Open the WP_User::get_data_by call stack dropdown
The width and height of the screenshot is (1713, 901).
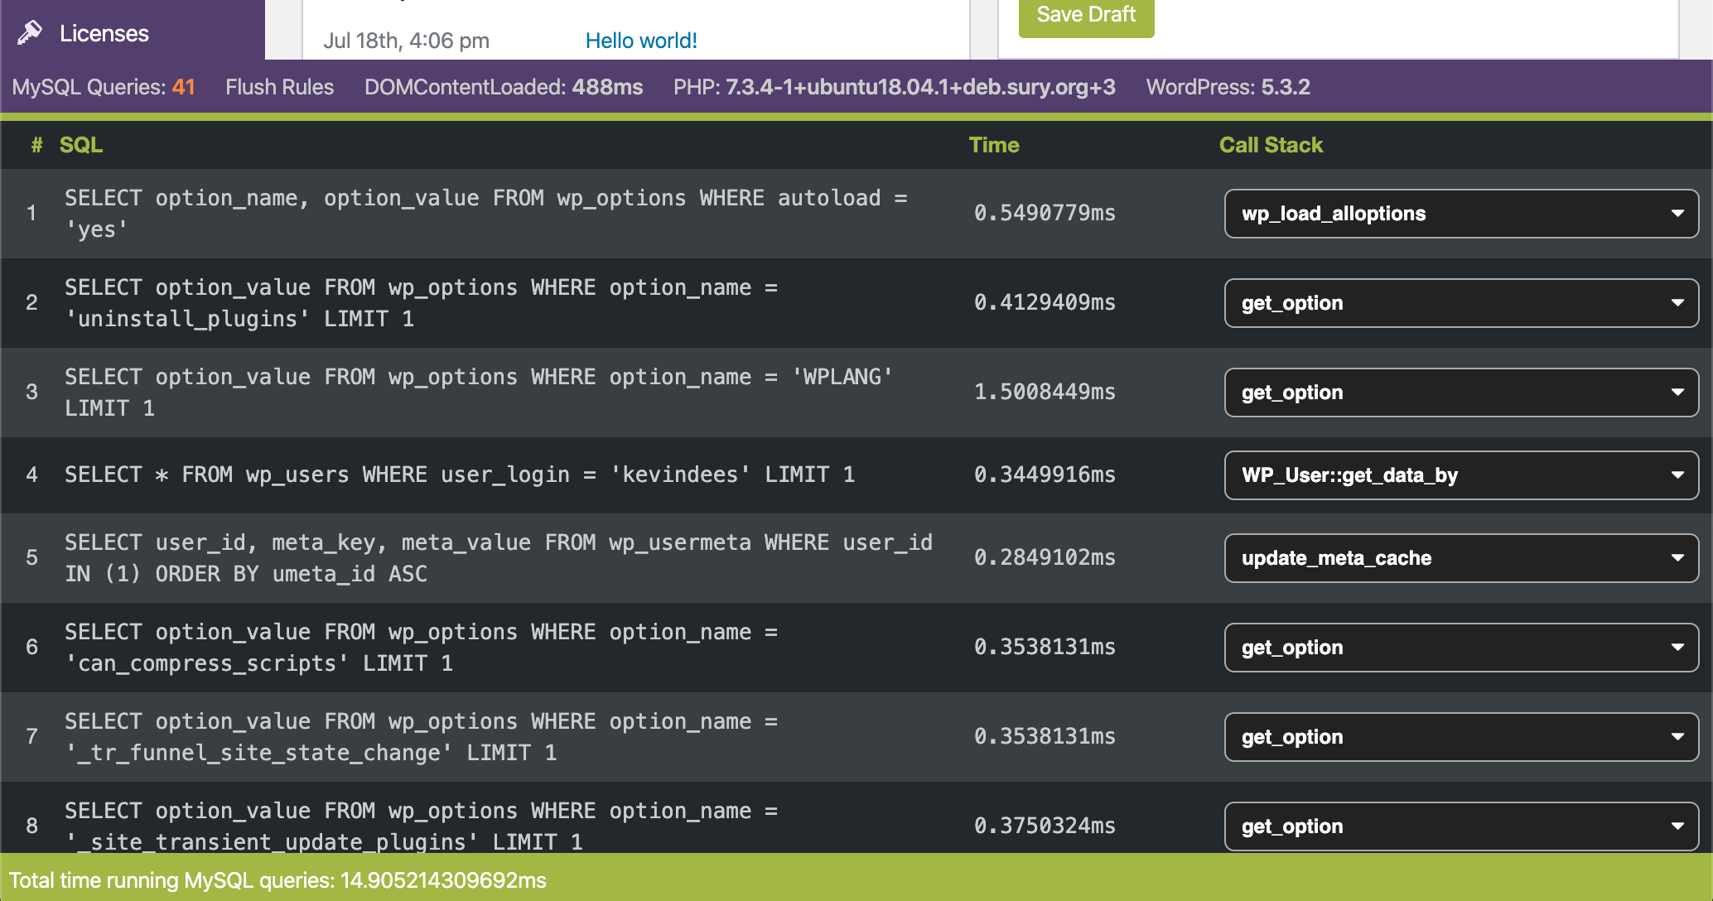tap(1460, 475)
